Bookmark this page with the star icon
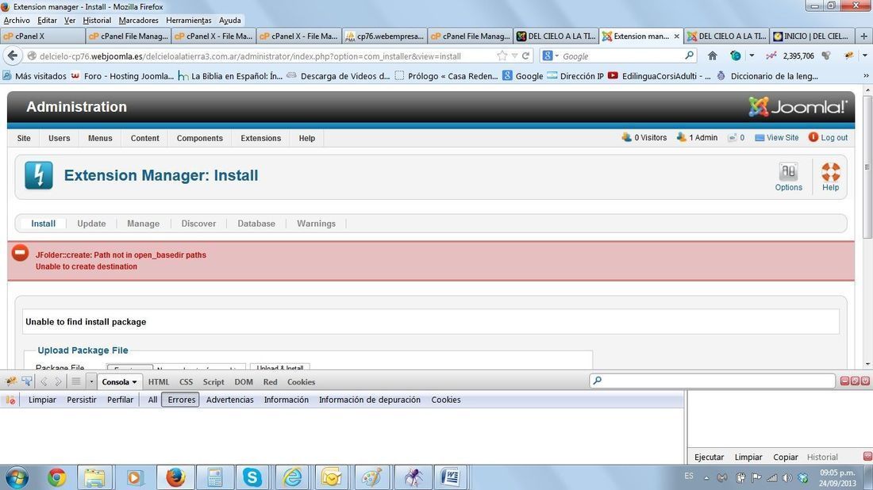 [502, 56]
